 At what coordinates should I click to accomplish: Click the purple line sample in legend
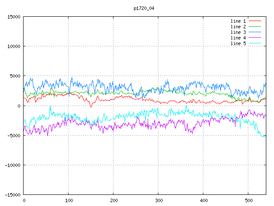(255, 38)
